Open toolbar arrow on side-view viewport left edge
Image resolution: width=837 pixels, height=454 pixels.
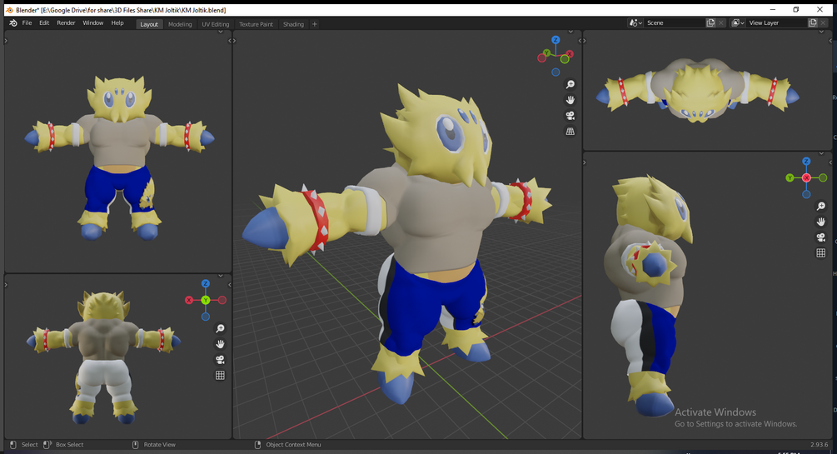coord(585,162)
